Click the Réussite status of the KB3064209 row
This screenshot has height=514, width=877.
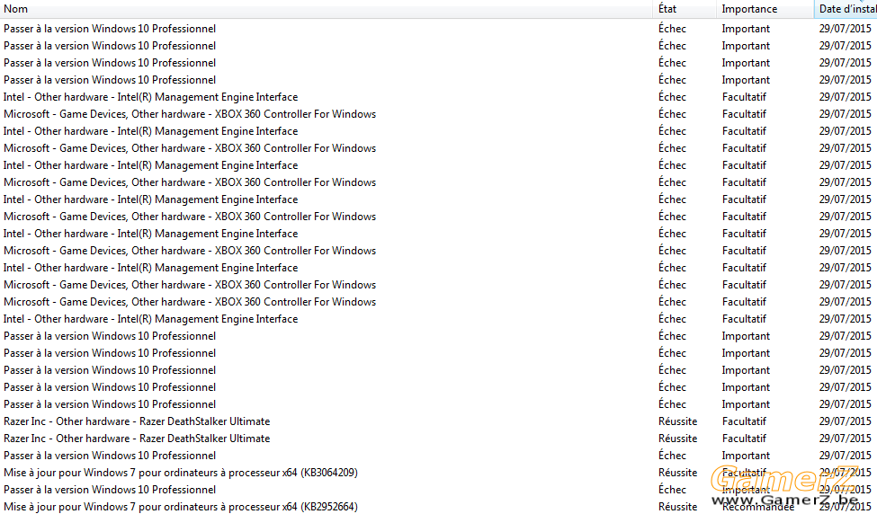click(x=678, y=473)
